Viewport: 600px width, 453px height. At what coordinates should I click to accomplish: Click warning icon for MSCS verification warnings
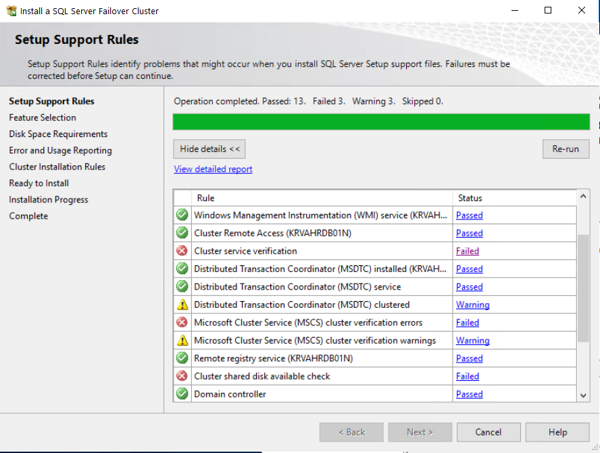182,340
